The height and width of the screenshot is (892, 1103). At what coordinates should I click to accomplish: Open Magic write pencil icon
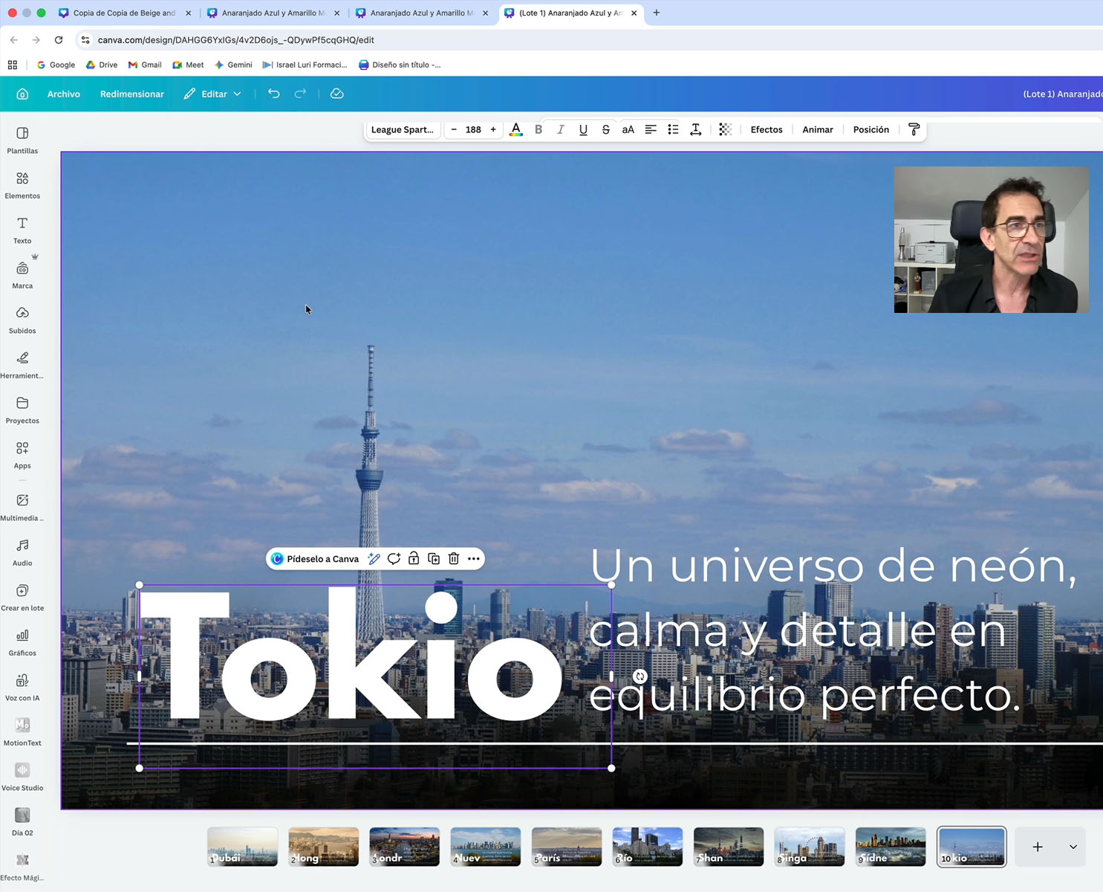374,559
